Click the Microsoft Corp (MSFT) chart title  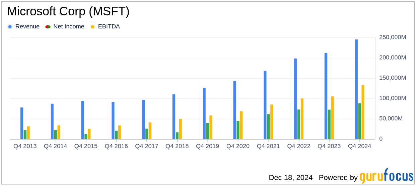click(x=68, y=12)
